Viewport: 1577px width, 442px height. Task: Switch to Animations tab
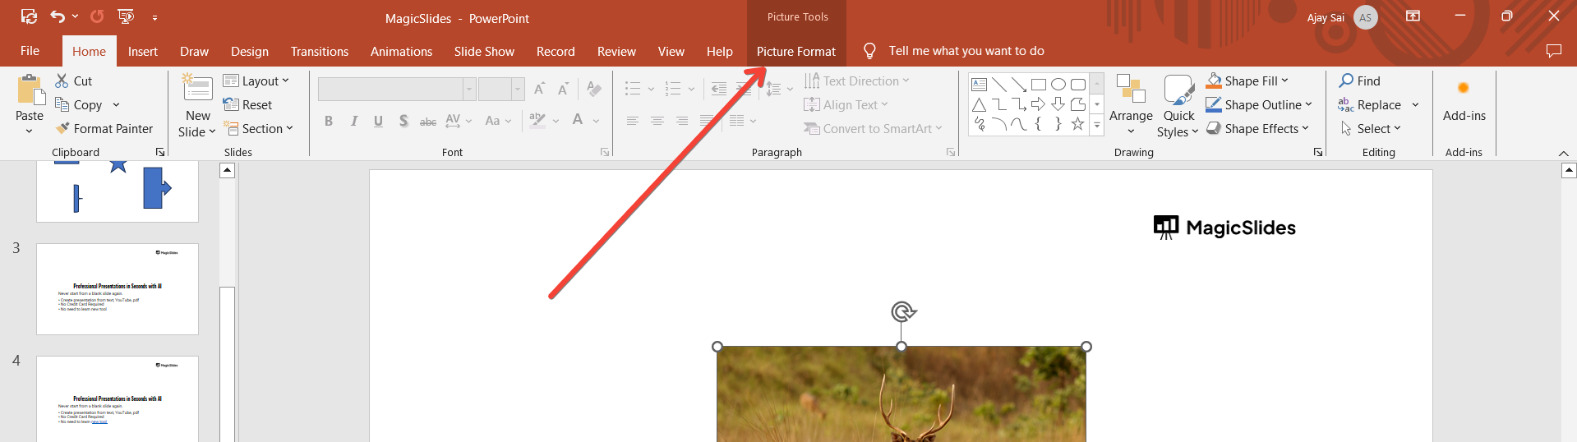click(401, 51)
